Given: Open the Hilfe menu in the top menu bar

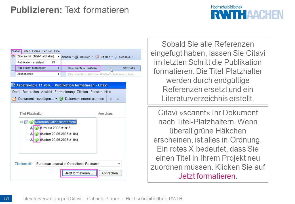Looking at the screenshot, I should coord(57,51).
